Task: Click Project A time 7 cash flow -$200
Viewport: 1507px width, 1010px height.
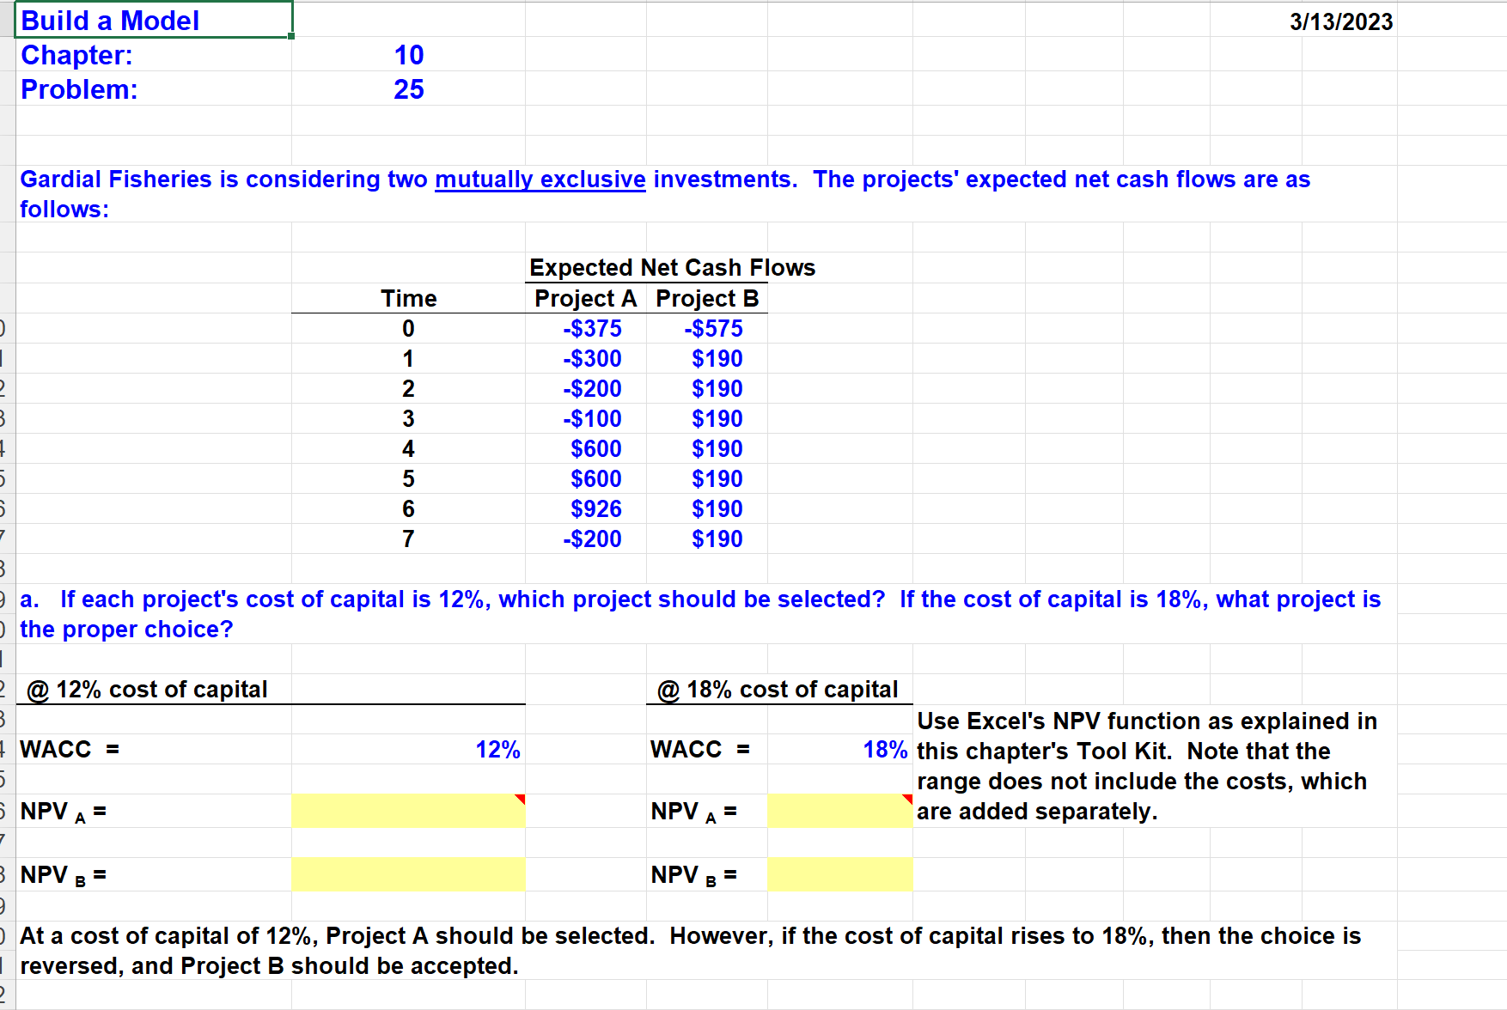Action: click(592, 538)
